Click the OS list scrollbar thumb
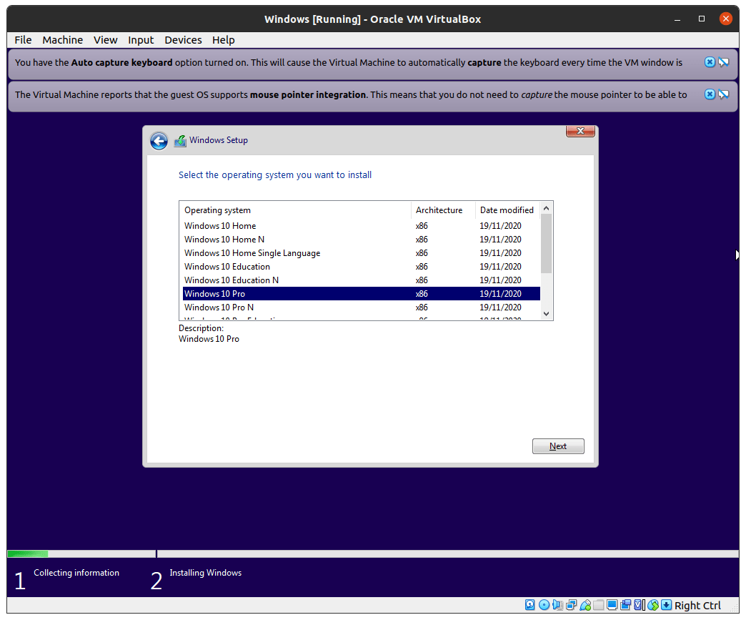The height and width of the screenshot is (620, 746). (546, 243)
